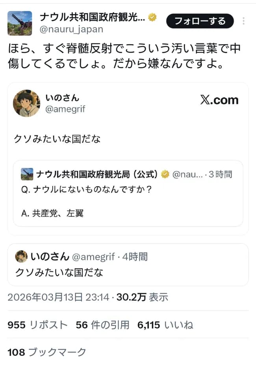
Task: View the 108 ブックマーク bookmarks count
Action: (x=46, y=353)
